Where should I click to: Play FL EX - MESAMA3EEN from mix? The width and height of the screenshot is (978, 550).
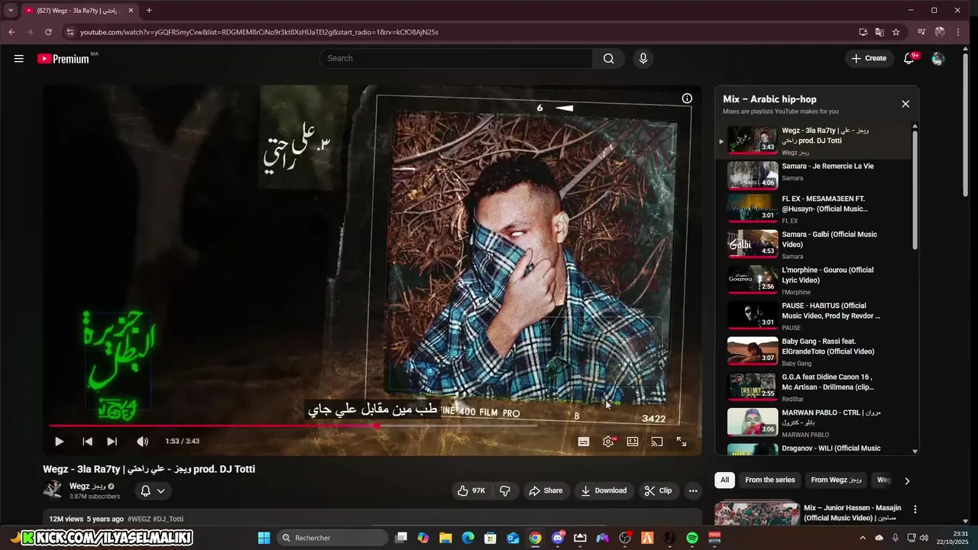click(x=814, y=209)
